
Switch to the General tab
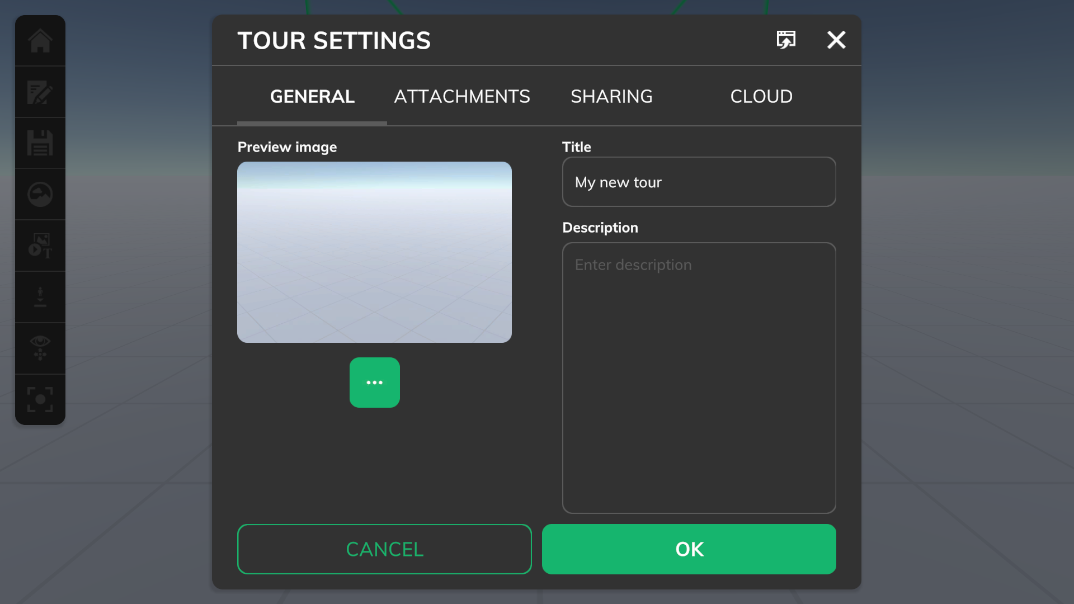tap(312, 97)
